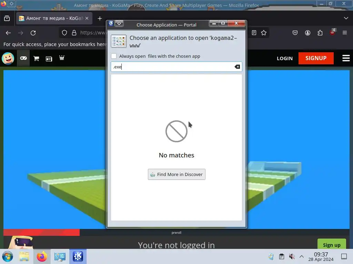The width and height of the screenshot is (353, 264).
Task: Click the uBlock extension icon
Action: click(x=333, y=32)
